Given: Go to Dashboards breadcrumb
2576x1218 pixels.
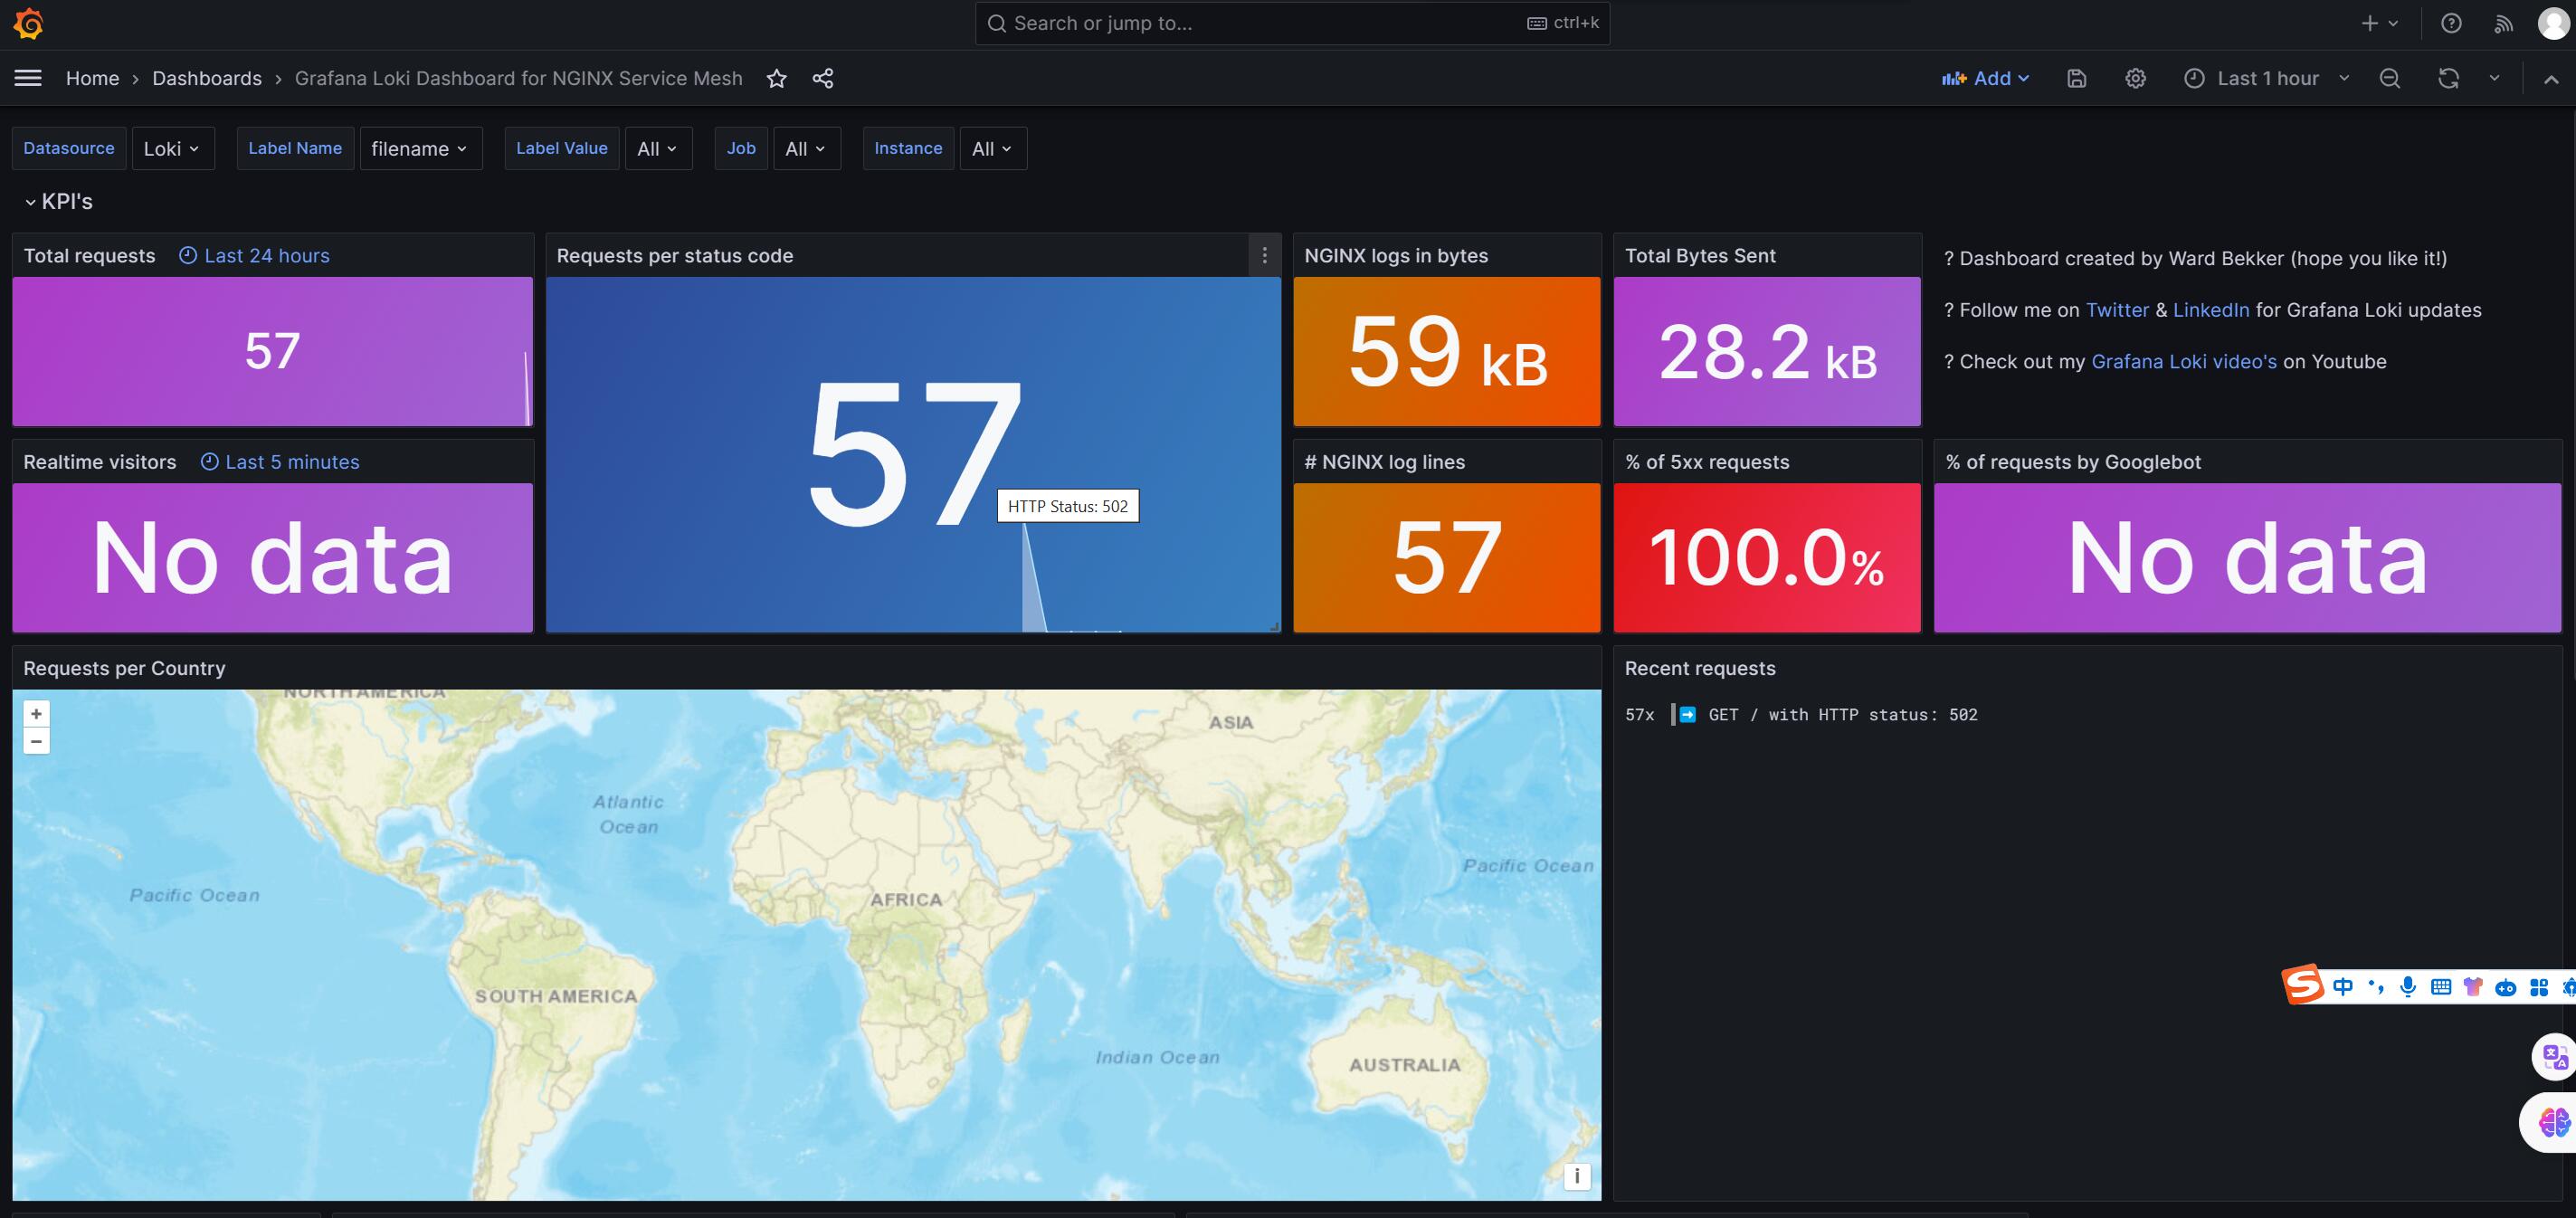Looking at the screenshot, I should pyautogui.click(x=206, y=78).
